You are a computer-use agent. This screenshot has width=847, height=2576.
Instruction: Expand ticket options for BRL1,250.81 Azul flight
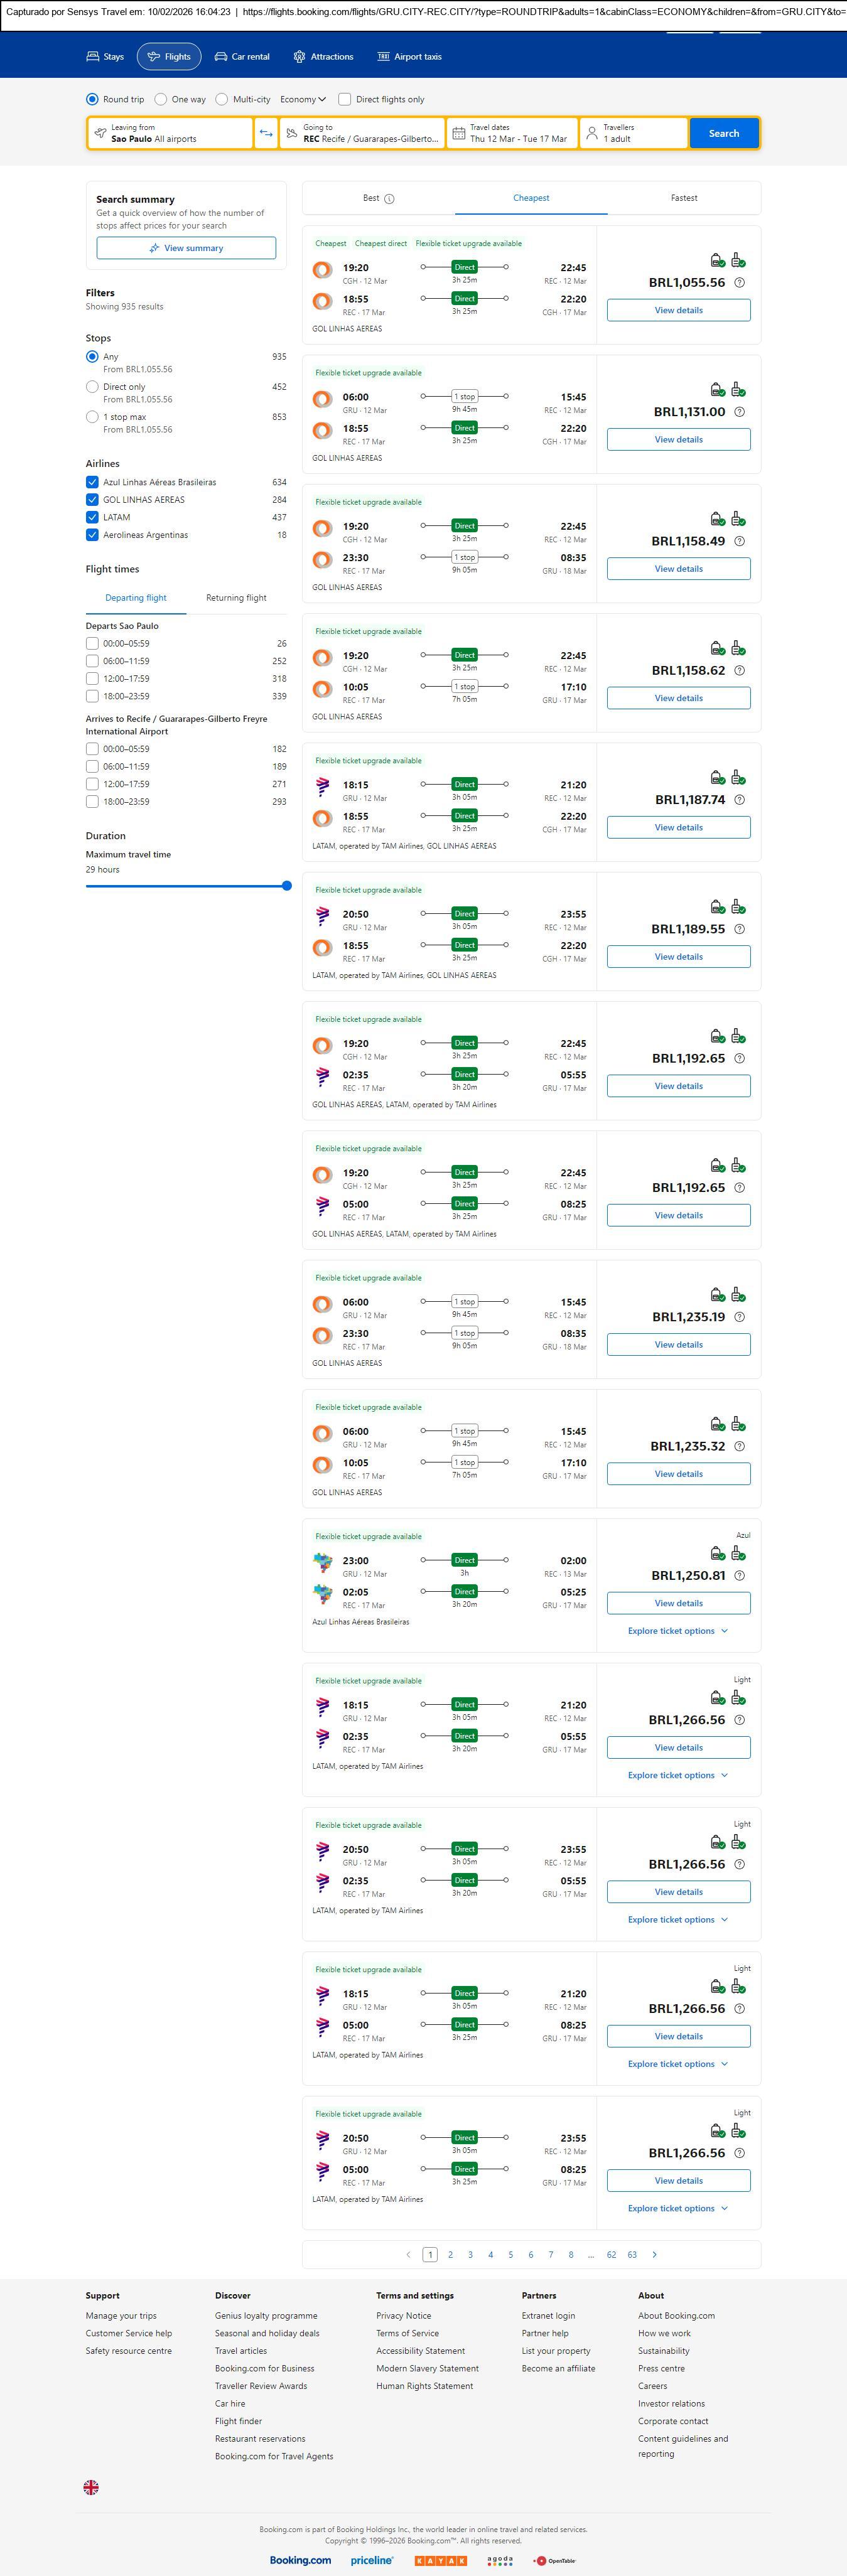(678, 1631)
